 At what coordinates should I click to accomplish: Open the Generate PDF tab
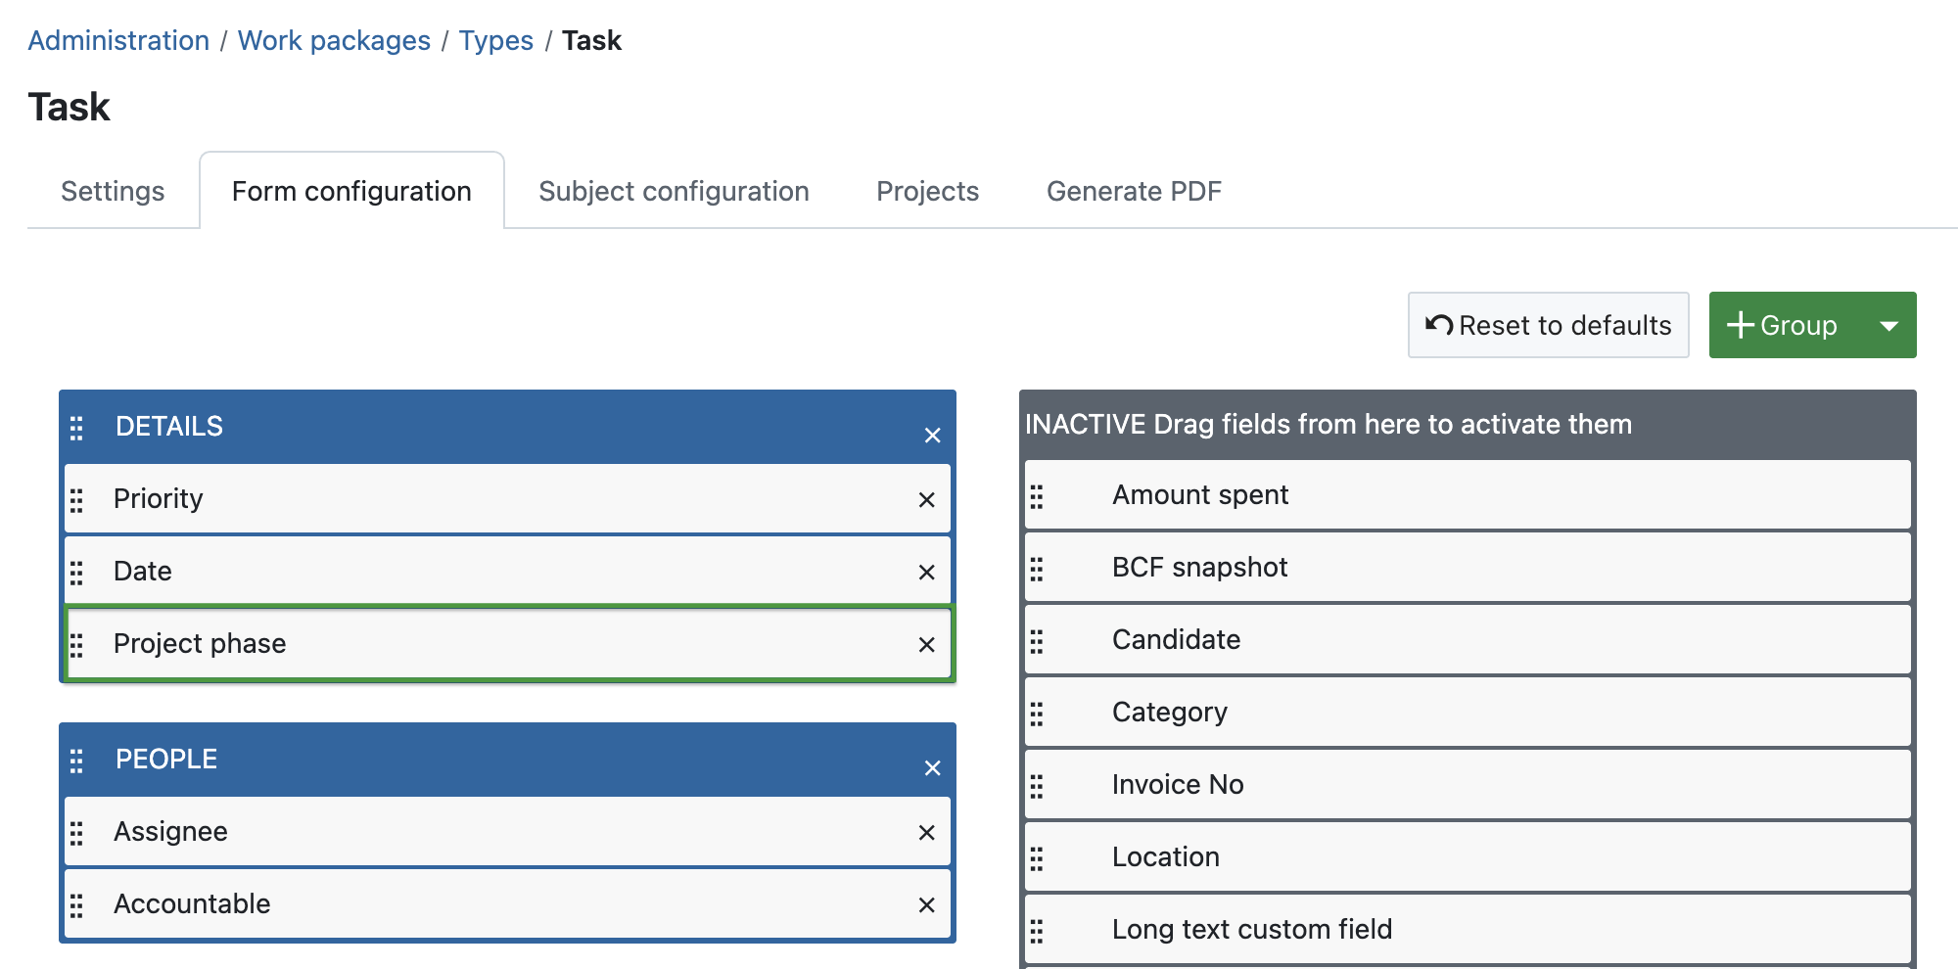coord(1134,191)
